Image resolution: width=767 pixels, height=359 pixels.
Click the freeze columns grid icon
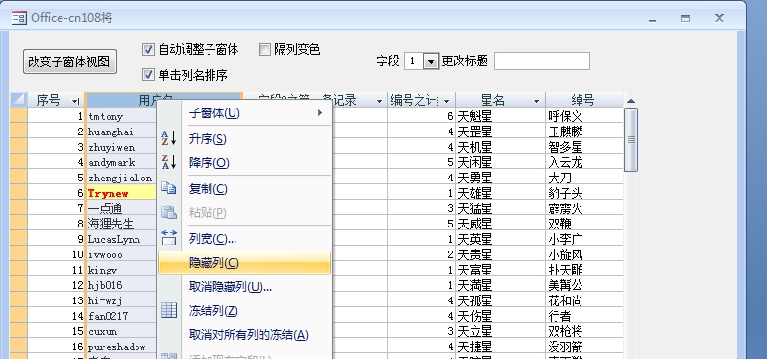pos(169,310)
